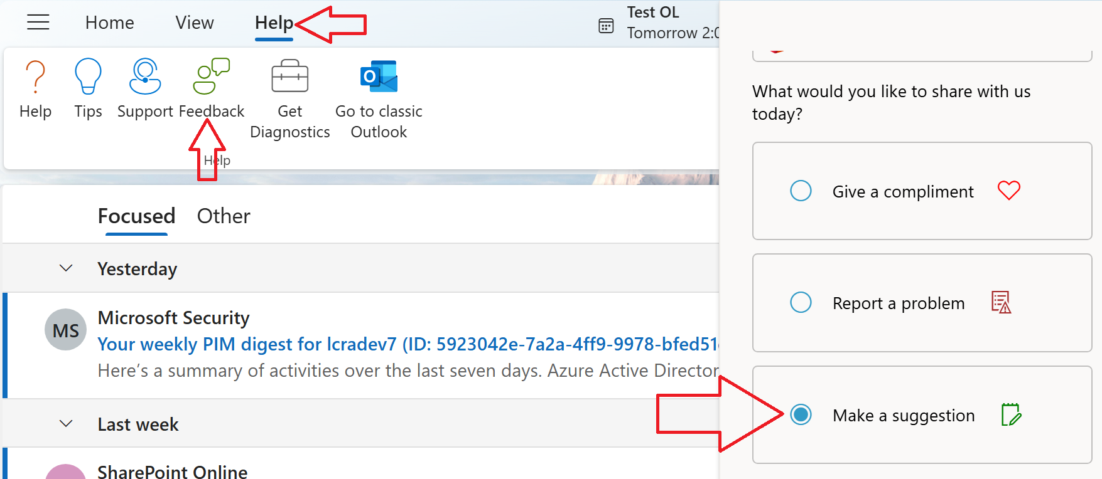Switch to the Other inbox tab

(x=223, y=216)
